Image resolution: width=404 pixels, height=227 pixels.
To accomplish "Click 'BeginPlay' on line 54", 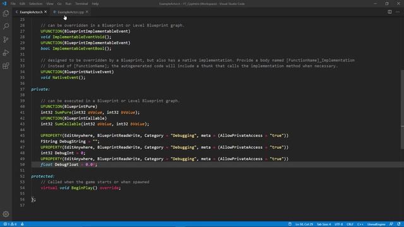I will tap(82, 188).
